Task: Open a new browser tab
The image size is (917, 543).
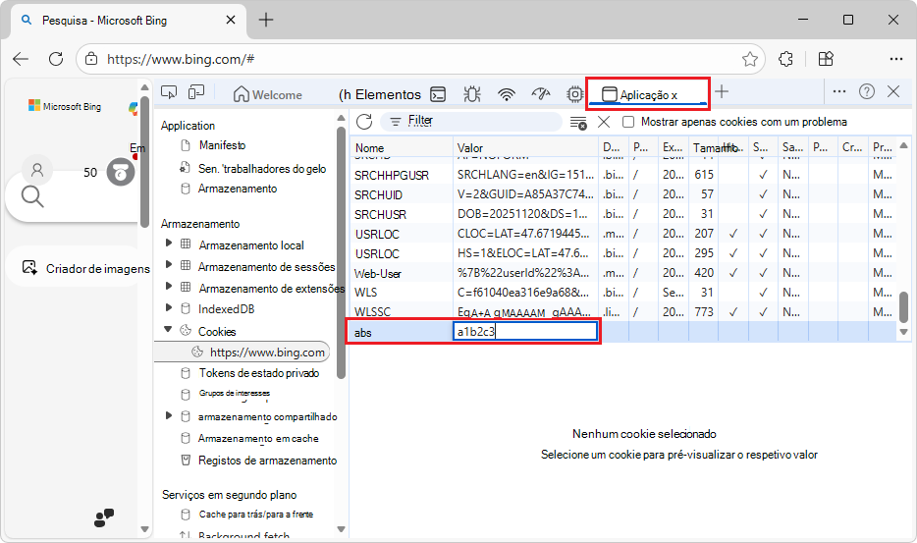Action: click(x=266, y=20)
